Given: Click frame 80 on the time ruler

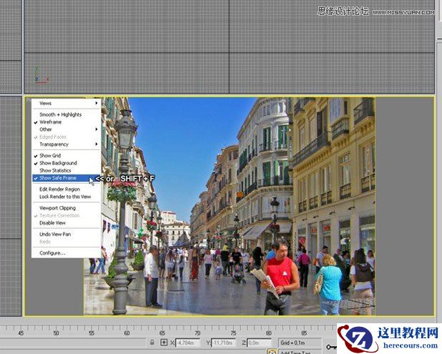Looking at the screenshot, I should pyautogui.click(x=269, y=333).
